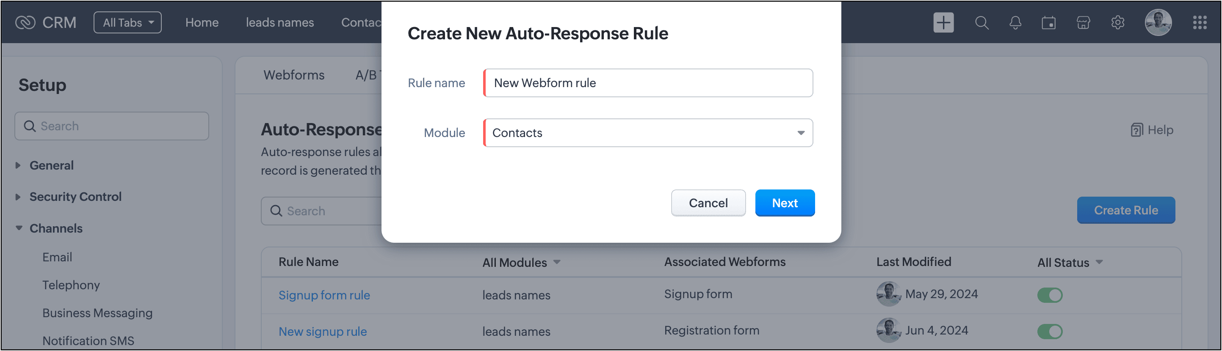Viewport: 1222px width, 351px height.
Task: Click the plus quick-create icon
Action: click(x=943, y=22)
